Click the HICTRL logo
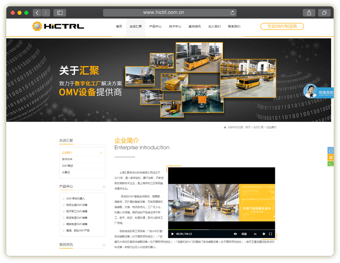This screenshot has width=340, height=263. tap(58, 27)
